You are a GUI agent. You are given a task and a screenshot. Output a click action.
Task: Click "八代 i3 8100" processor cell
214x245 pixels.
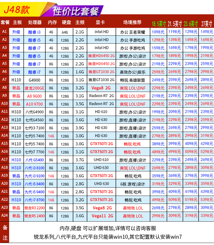coord(35,168)
